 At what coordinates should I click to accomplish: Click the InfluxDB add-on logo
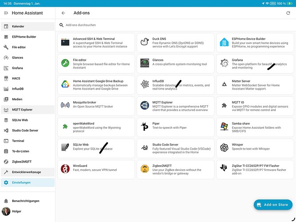click(145, 84)
